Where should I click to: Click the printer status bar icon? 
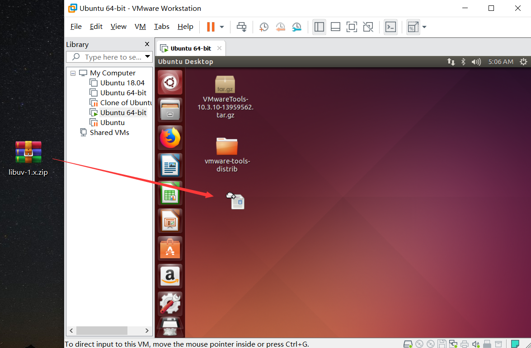tap(465, 344)
